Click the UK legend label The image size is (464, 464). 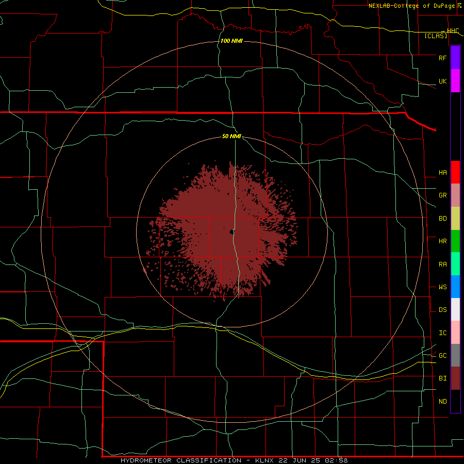click(442, 81)
